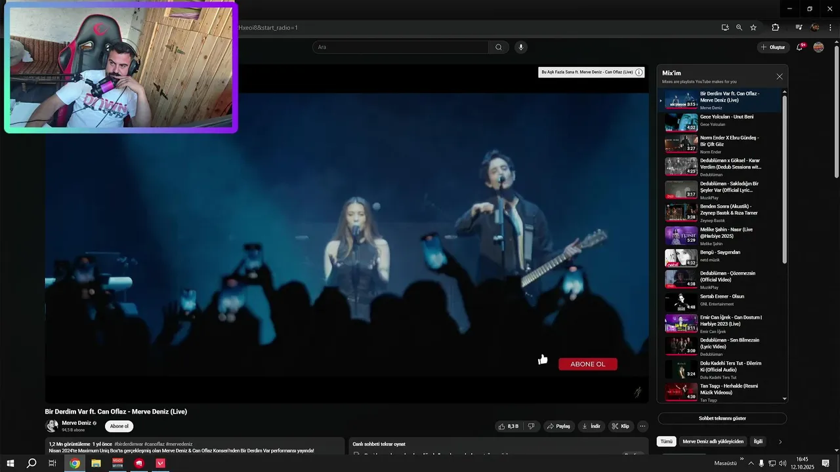Image resolution: width=840 pixels, height=472 pixels.
Task: Close the Mix'im playlist panel
Action: tap(780, 77)
